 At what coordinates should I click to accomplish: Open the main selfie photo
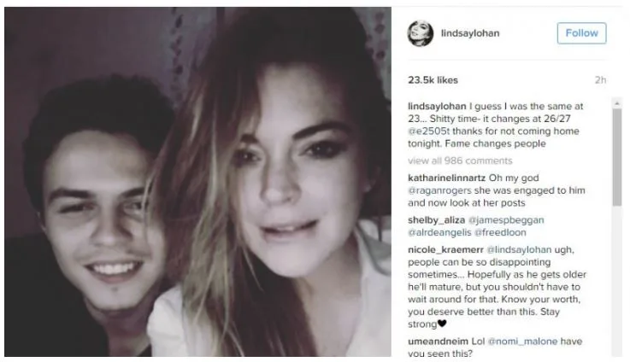(197, 181)
